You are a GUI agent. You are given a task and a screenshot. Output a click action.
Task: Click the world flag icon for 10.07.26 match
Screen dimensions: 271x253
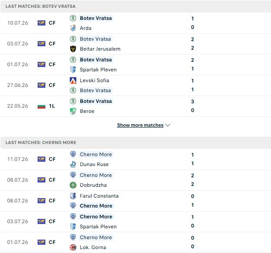click(41, 23)
